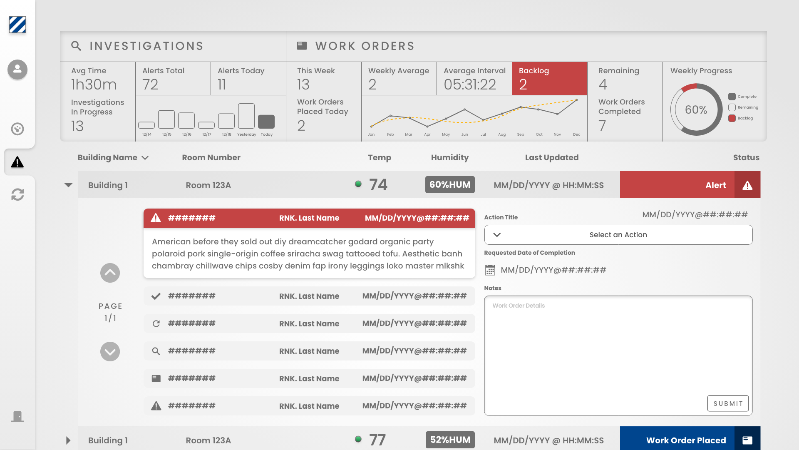
Task: Sort by Building Name dropdown chevron
Action: (x=145, y=158)
